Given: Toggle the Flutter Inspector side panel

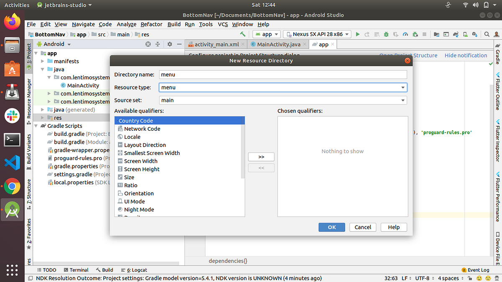Looking at the screenshot, I should pyautogui.click(x=498, y=141).
